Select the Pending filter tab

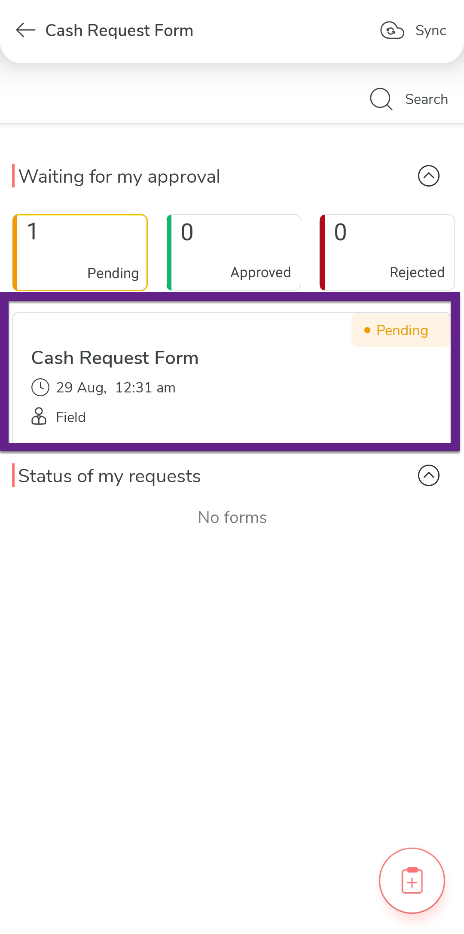(x=80, y=252)
